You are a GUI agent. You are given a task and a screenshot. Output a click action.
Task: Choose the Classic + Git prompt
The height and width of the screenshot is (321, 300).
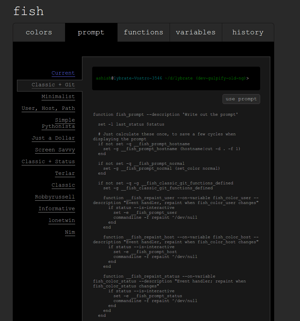tap(52, 84)
